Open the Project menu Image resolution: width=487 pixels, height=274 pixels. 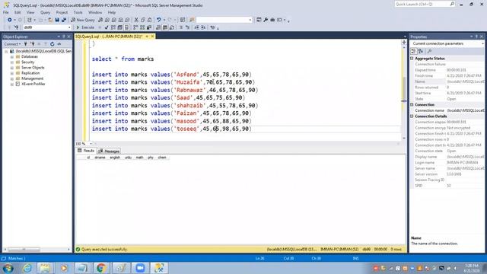(x=62, y=12)
